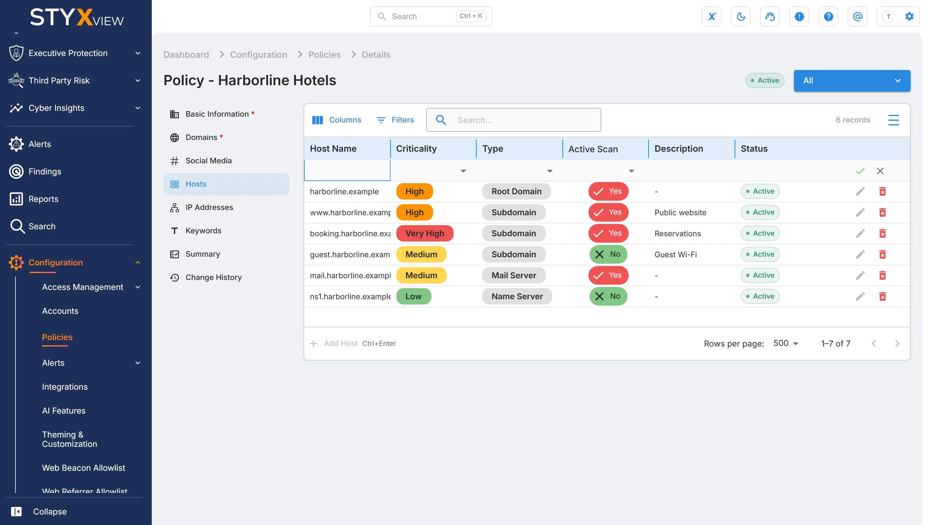
Task: Open table hamburger menu icon
Action: [x=893, y=120]
